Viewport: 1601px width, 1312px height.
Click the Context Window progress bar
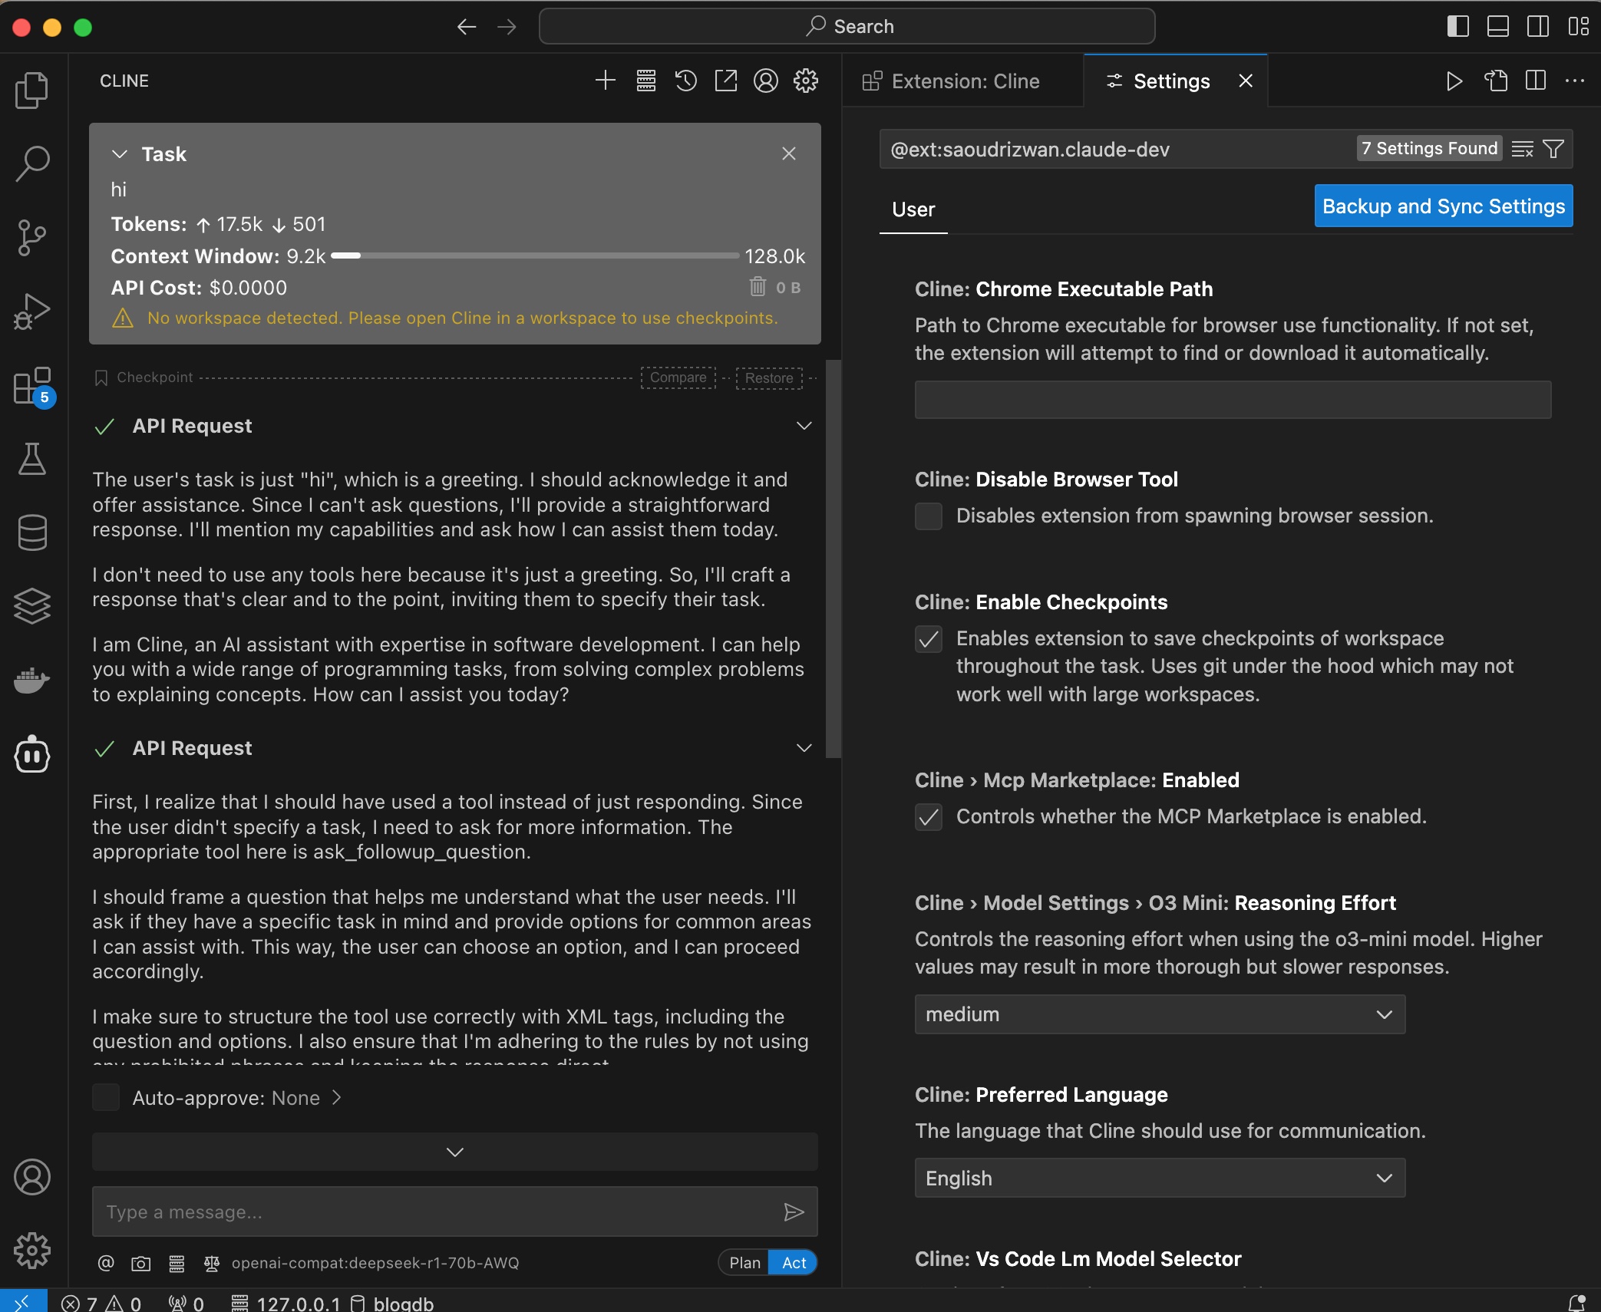tap(535, 256)
